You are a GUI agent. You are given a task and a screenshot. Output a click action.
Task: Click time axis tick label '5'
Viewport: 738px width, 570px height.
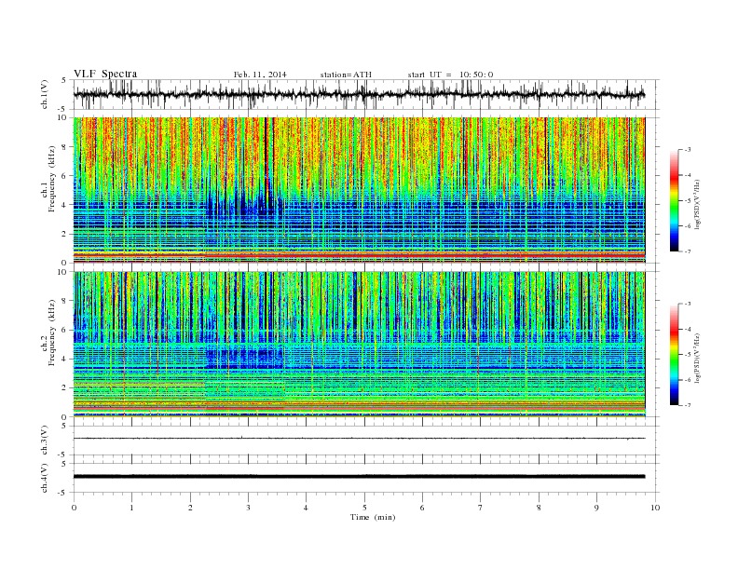click(x=364, y=508)
